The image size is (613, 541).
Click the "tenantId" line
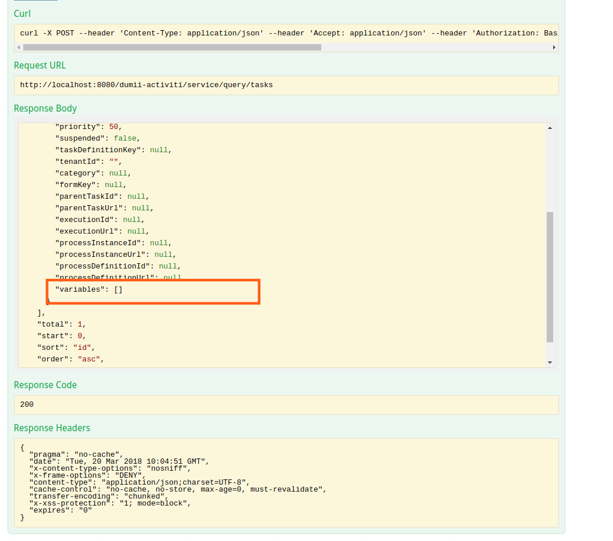[x=89, y=162]
